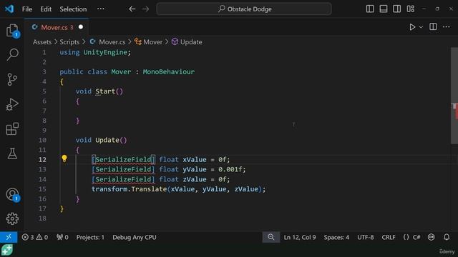The height and width of the screenshot is (257, 458).
Task: Select Assets in the breadcrumb
Action: coord(42,42)
